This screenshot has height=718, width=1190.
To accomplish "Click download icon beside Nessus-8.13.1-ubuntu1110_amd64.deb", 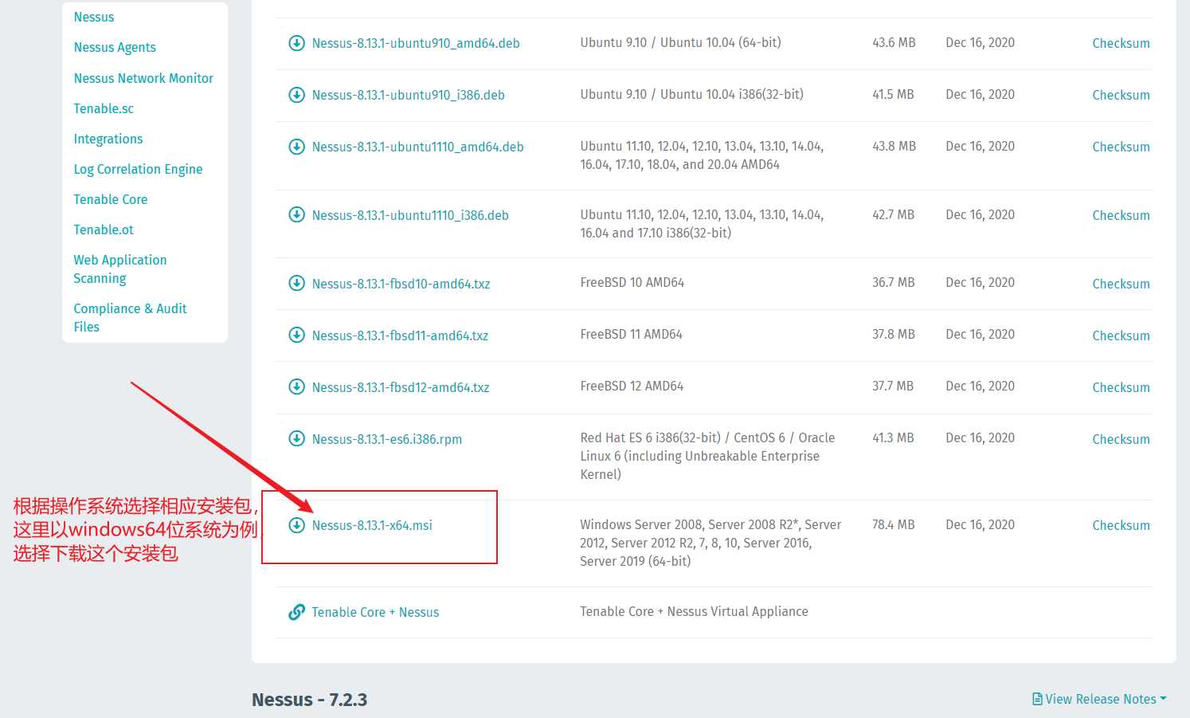I will point(296,147).
